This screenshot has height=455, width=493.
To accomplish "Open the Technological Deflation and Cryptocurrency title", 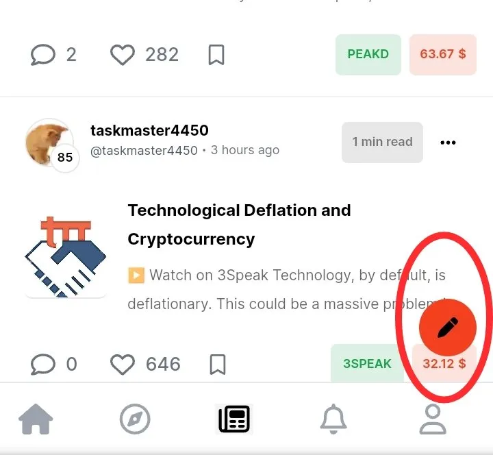I will click(239, 224).
